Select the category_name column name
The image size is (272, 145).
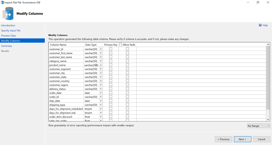pos(58,61)
